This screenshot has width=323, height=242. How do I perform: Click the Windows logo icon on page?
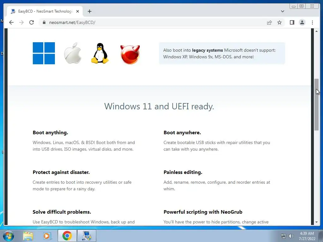point(44,53)
